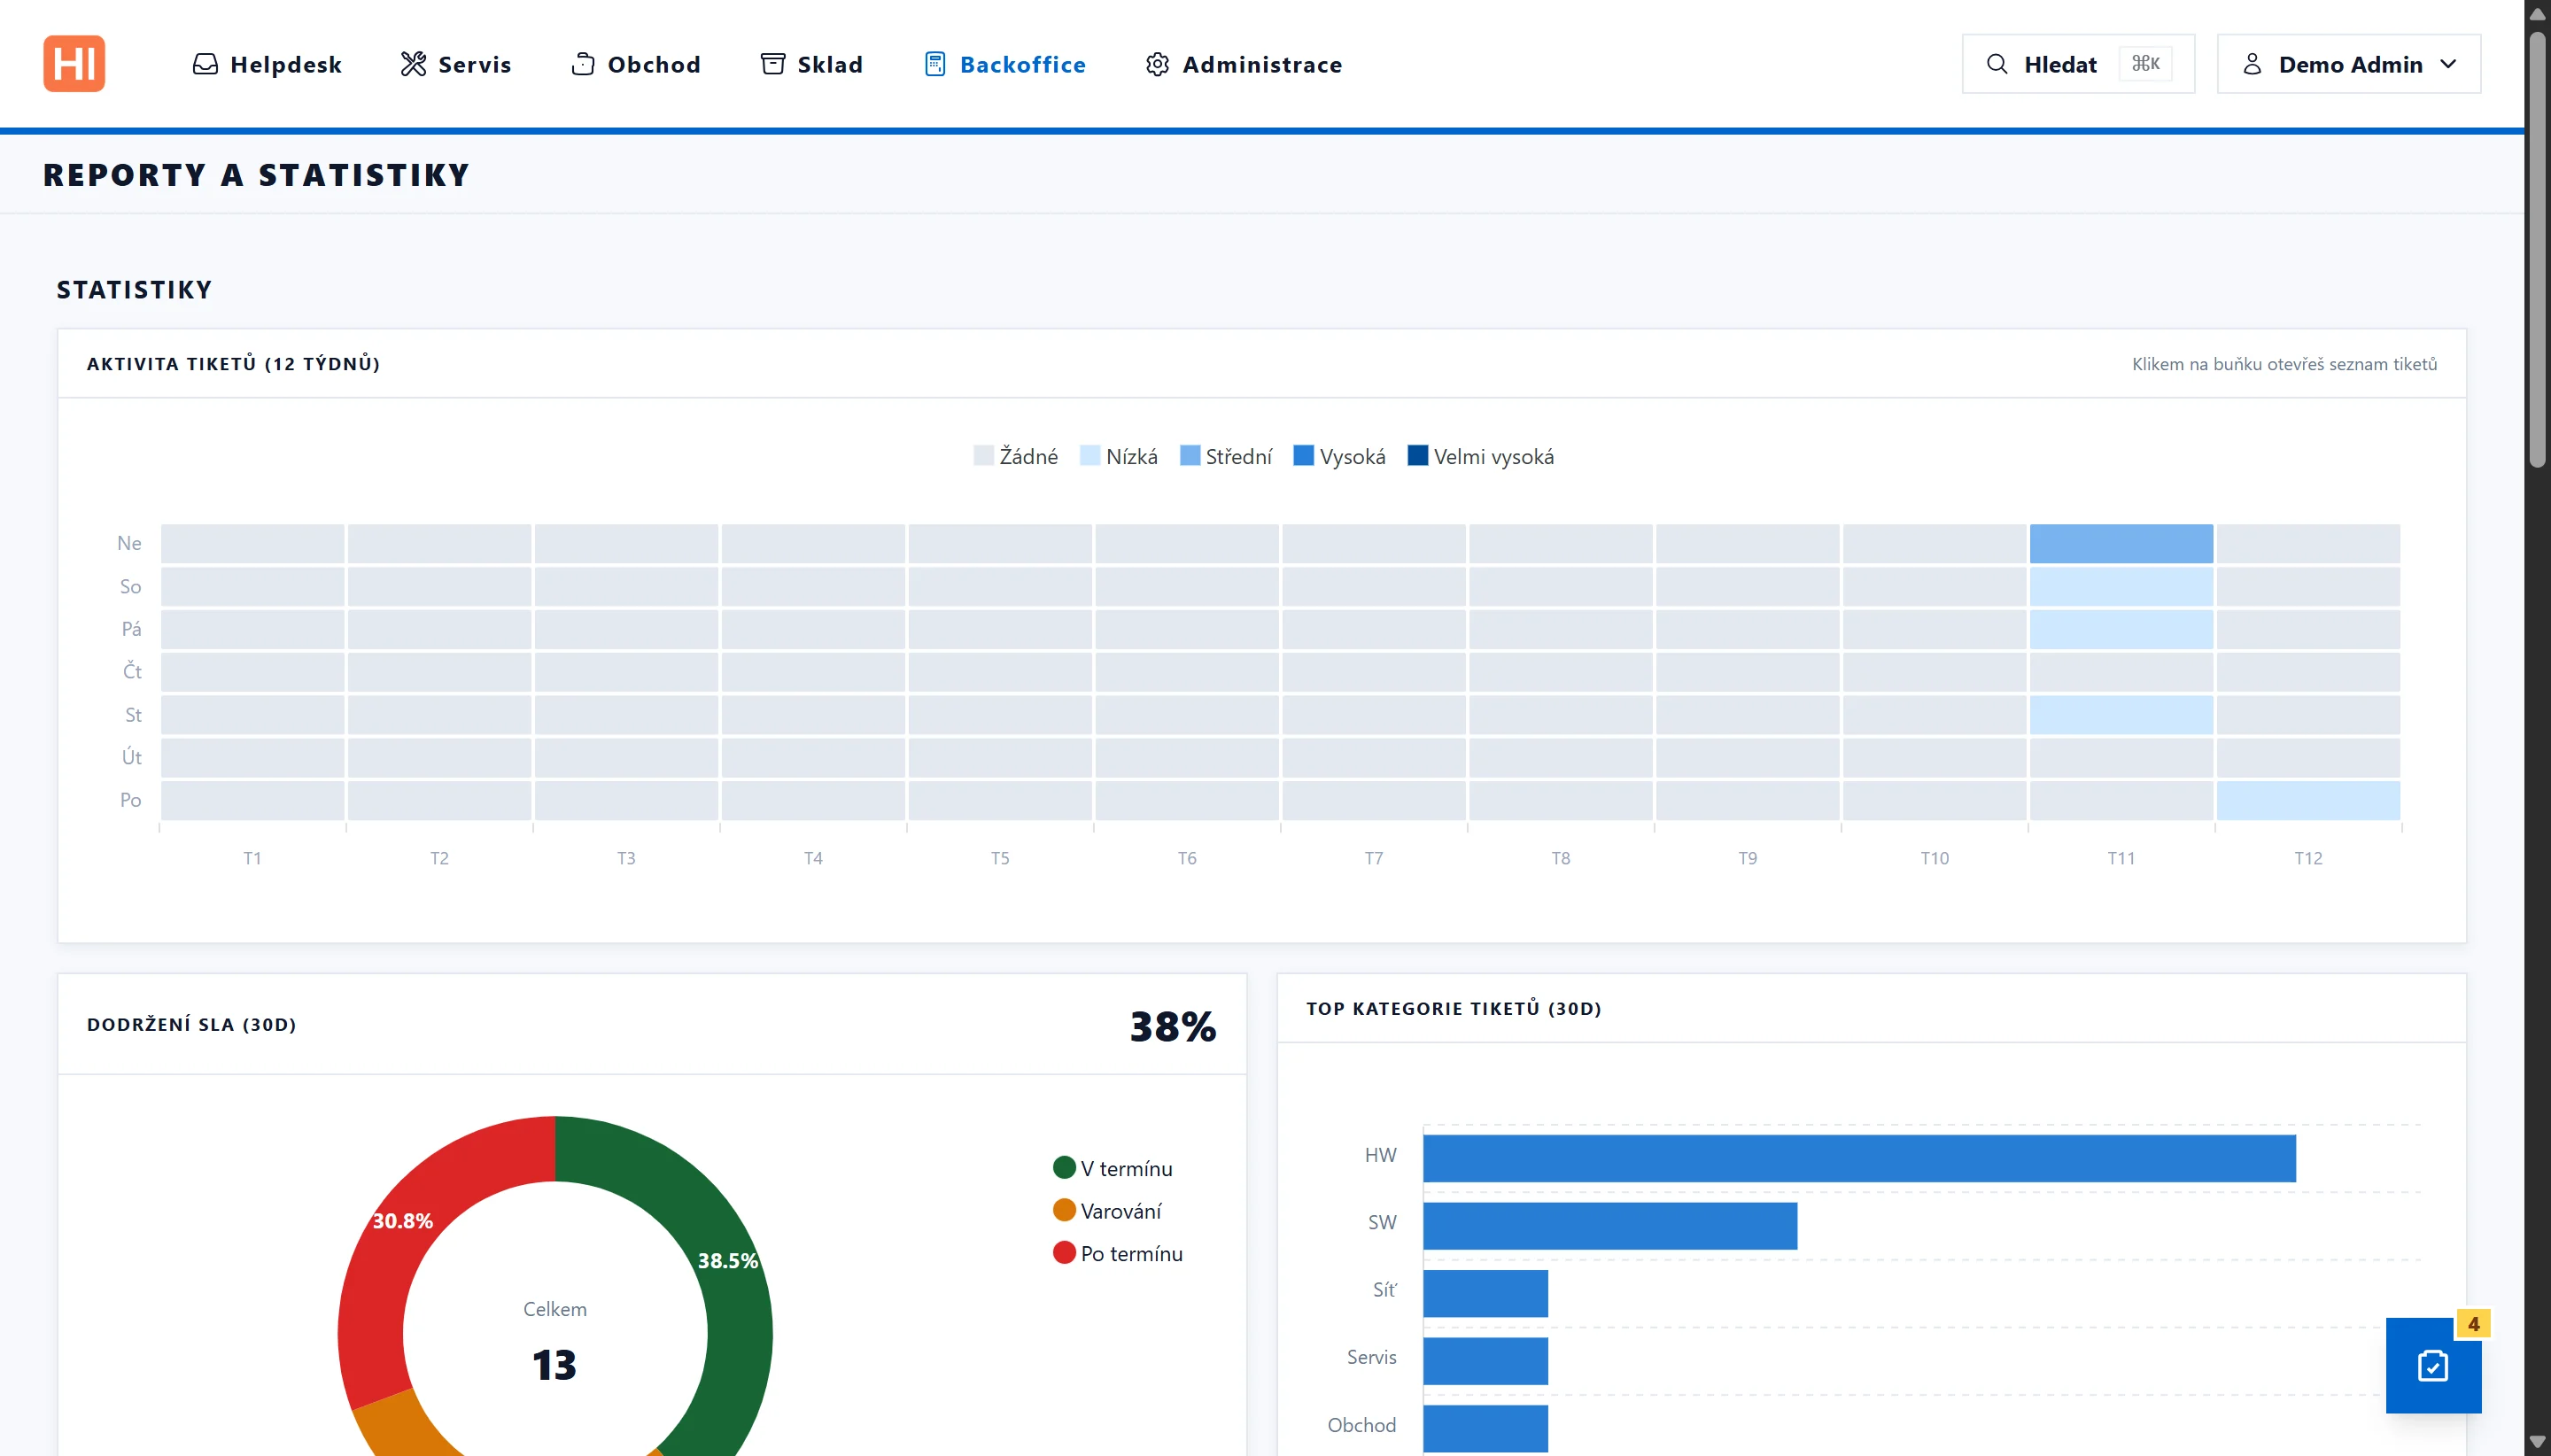Viewport: 2551px width, 1456px height.
Task: Toggle the Žádné legend entry in heatmap
Action: pos(1016,456)
